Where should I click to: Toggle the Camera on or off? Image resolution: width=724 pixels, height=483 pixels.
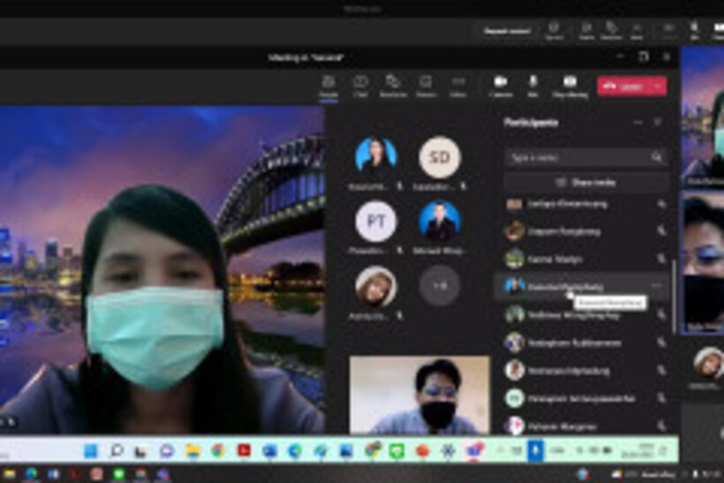pyautogui.click(x=501, y=85)
